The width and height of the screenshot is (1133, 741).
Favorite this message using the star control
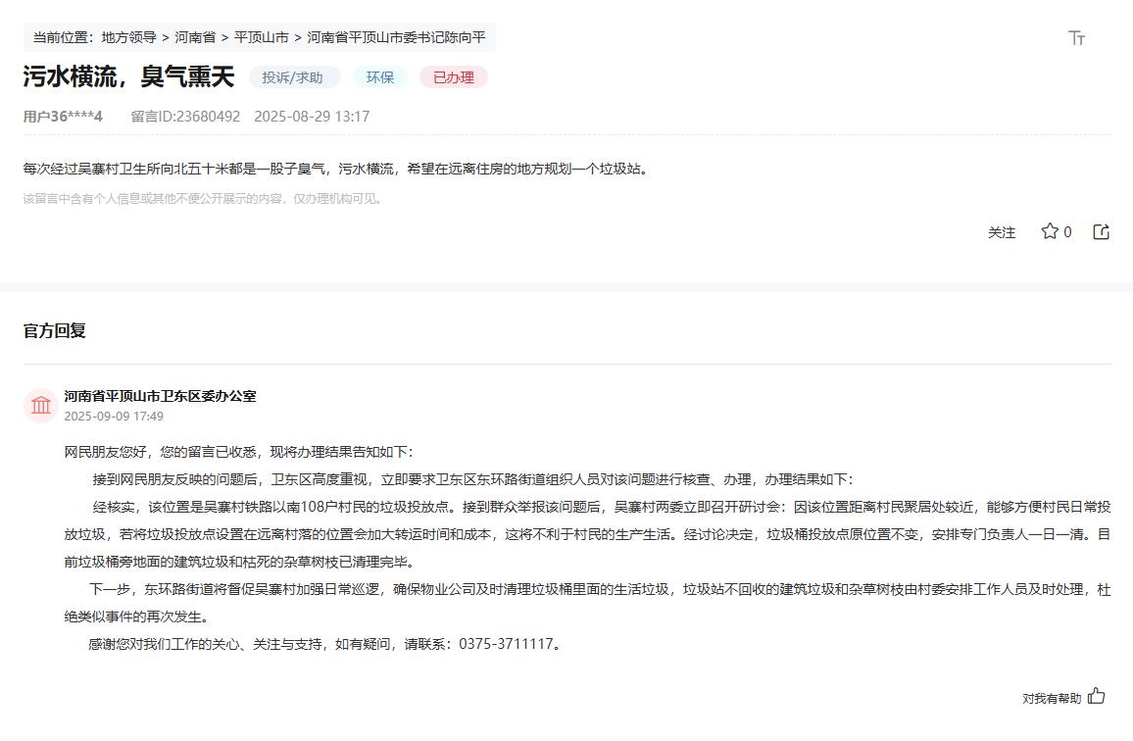1049,231
